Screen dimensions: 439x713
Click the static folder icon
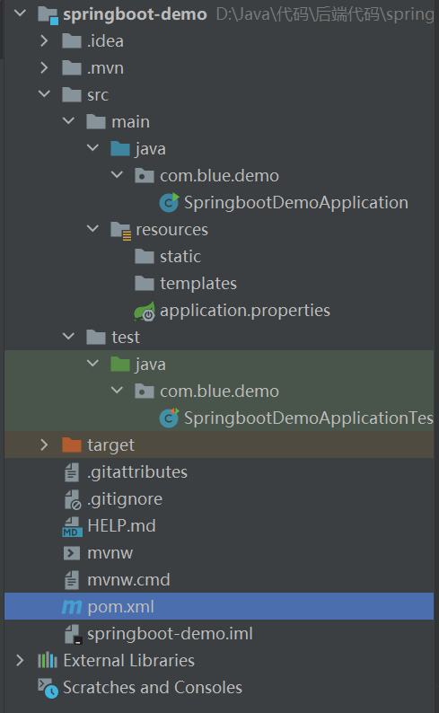[x=144, y=257]
